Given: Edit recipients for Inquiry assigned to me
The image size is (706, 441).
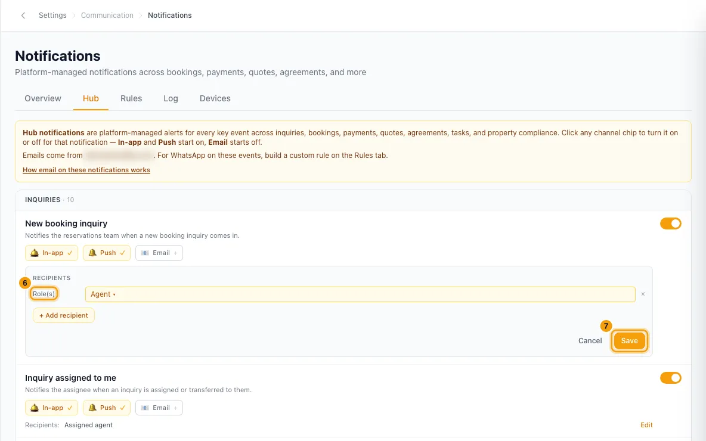Looking at the screenshot, I should point(646,426).
